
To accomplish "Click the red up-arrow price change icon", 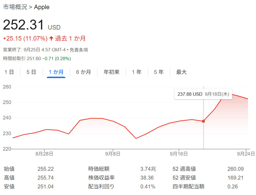I will 51,39.
